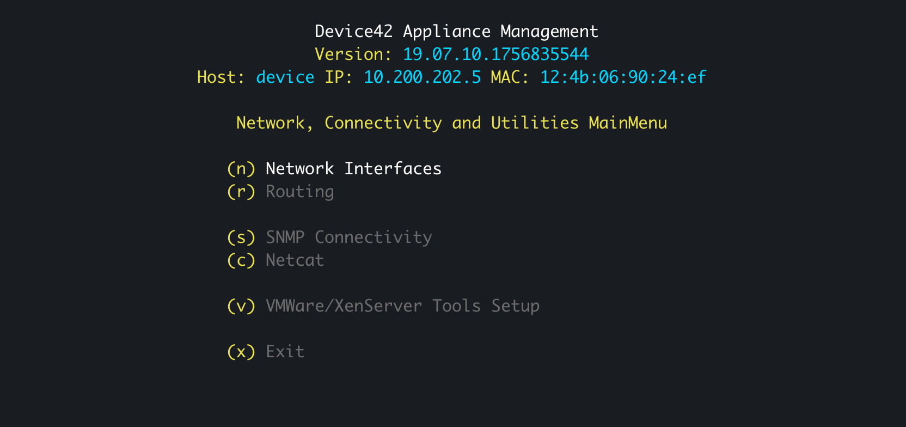Click the Device42 Appliance Management title

(x=456, y=32)
